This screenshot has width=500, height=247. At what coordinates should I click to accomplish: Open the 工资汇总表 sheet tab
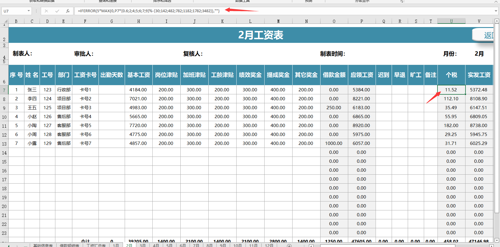[96, 245]
